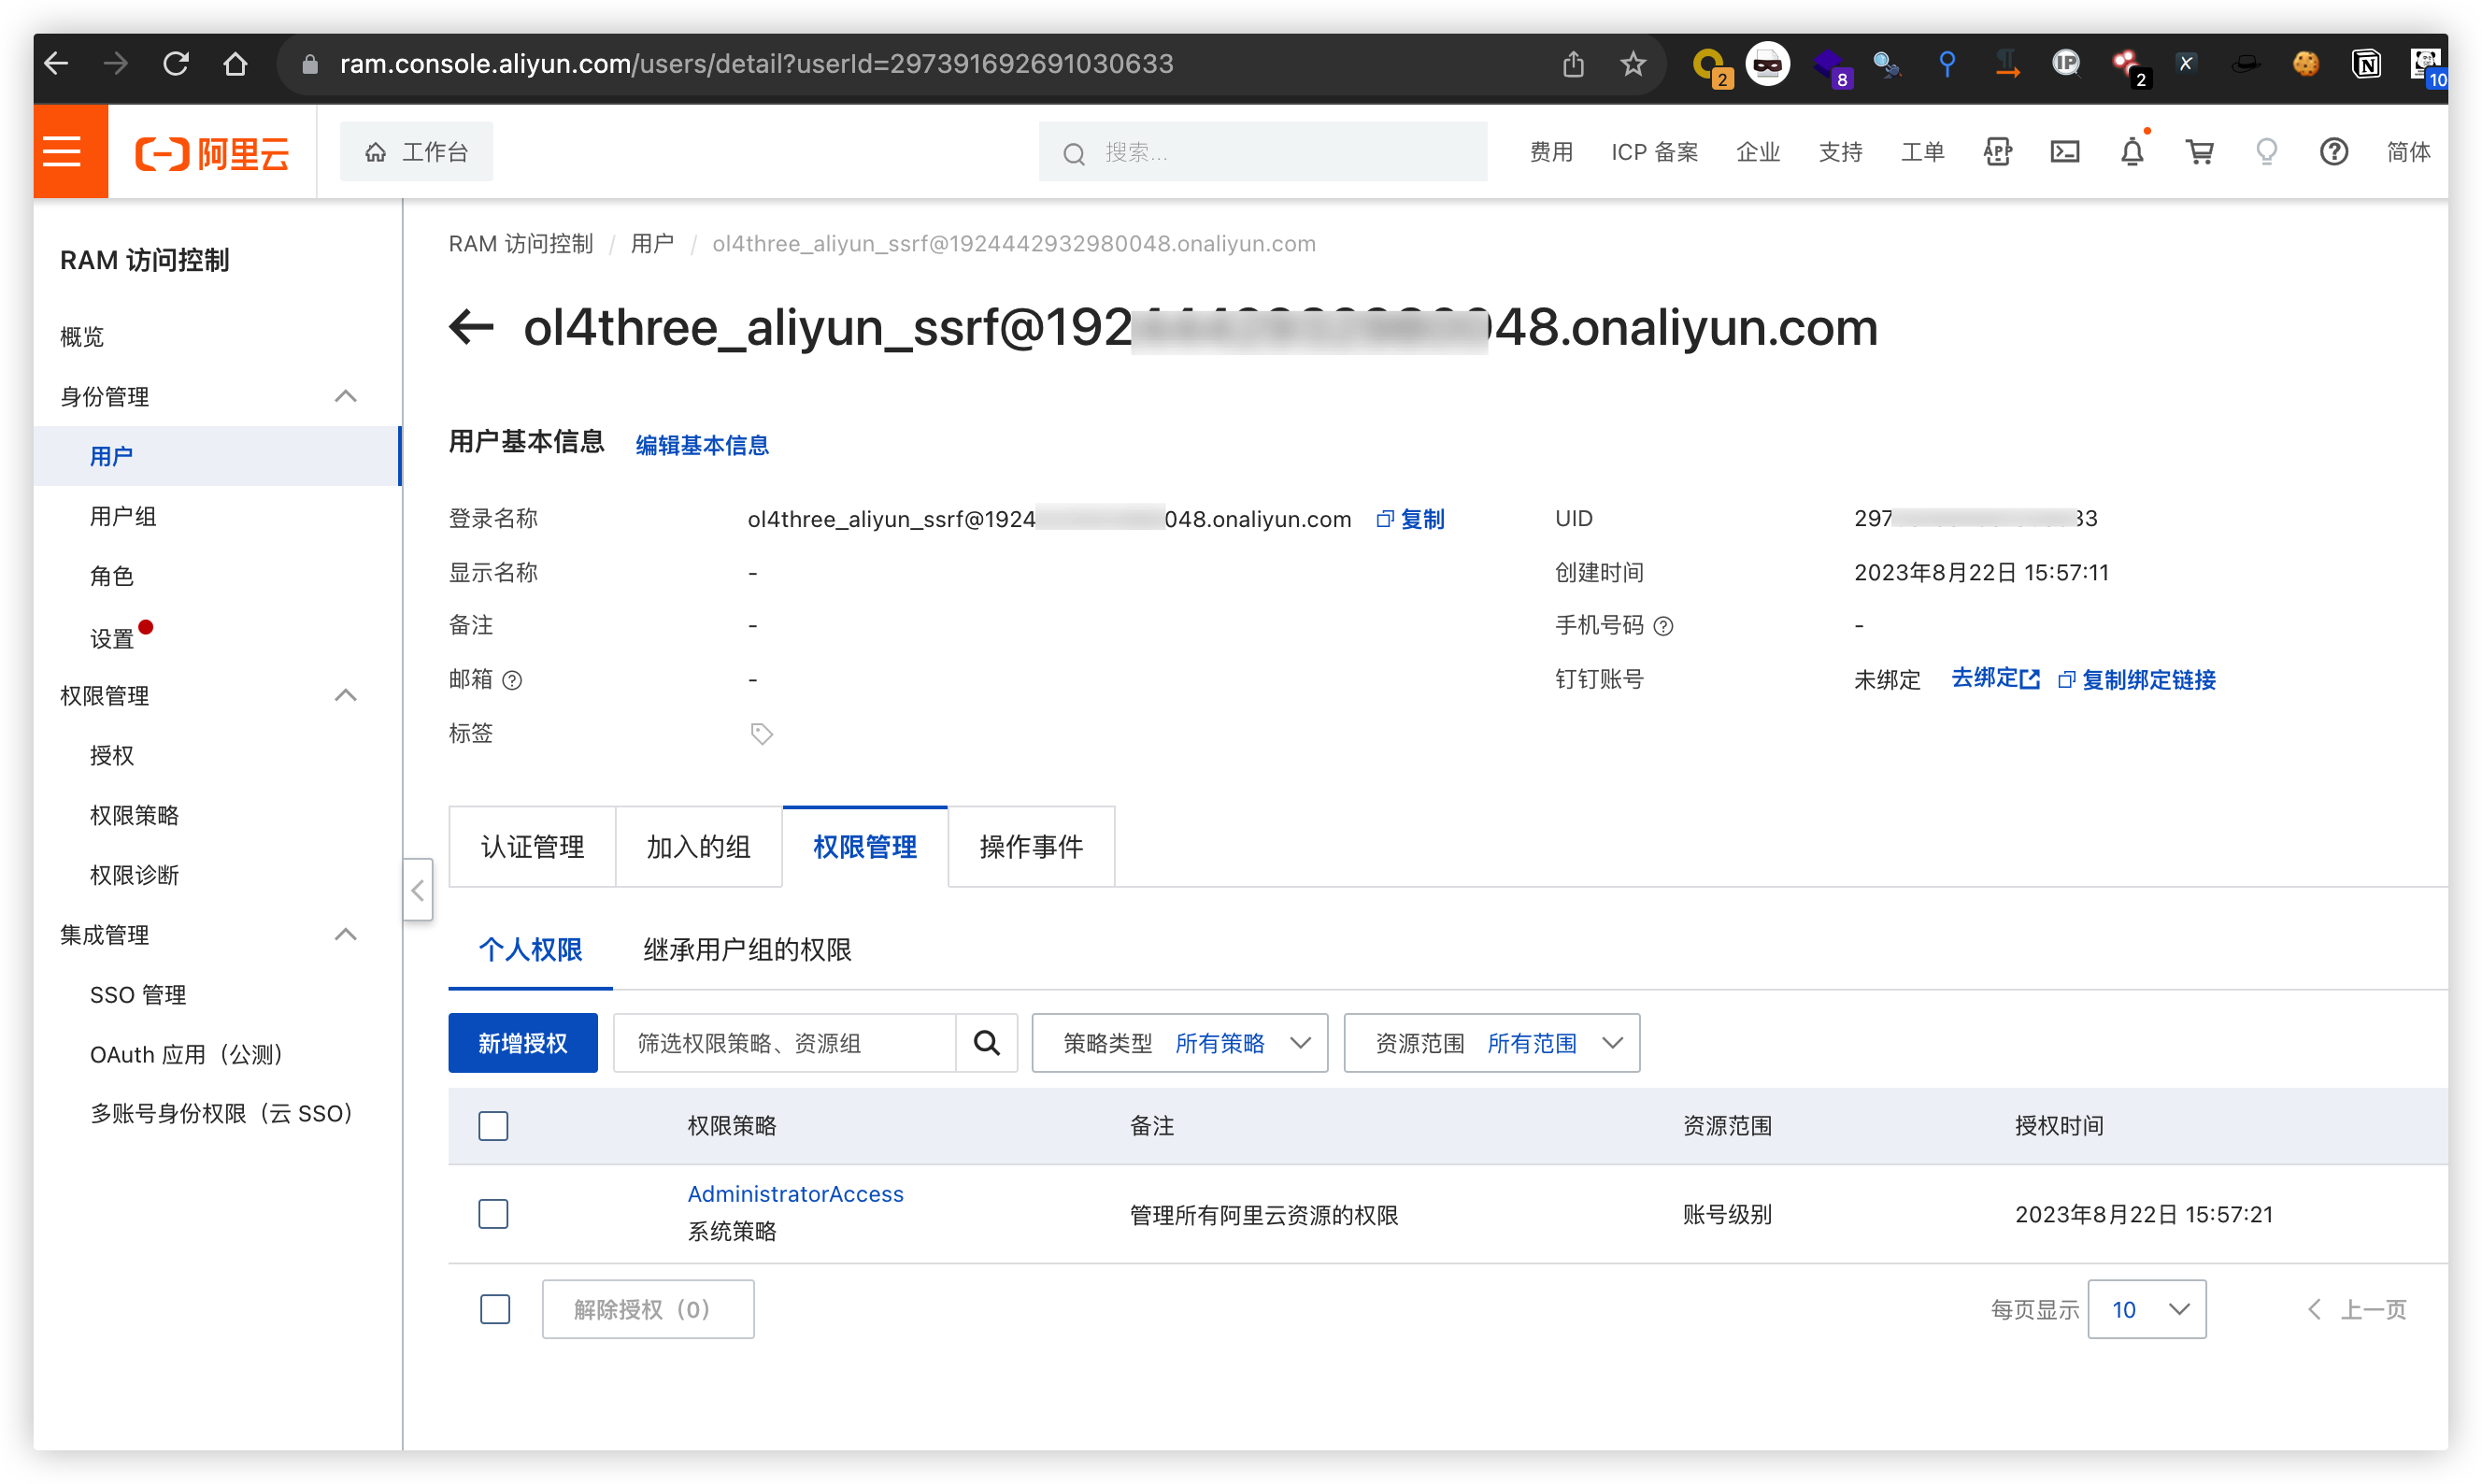Click the search magnifier for policy filter
This screenshot has width=2482, height=1484.
[x=986, y=1043]
